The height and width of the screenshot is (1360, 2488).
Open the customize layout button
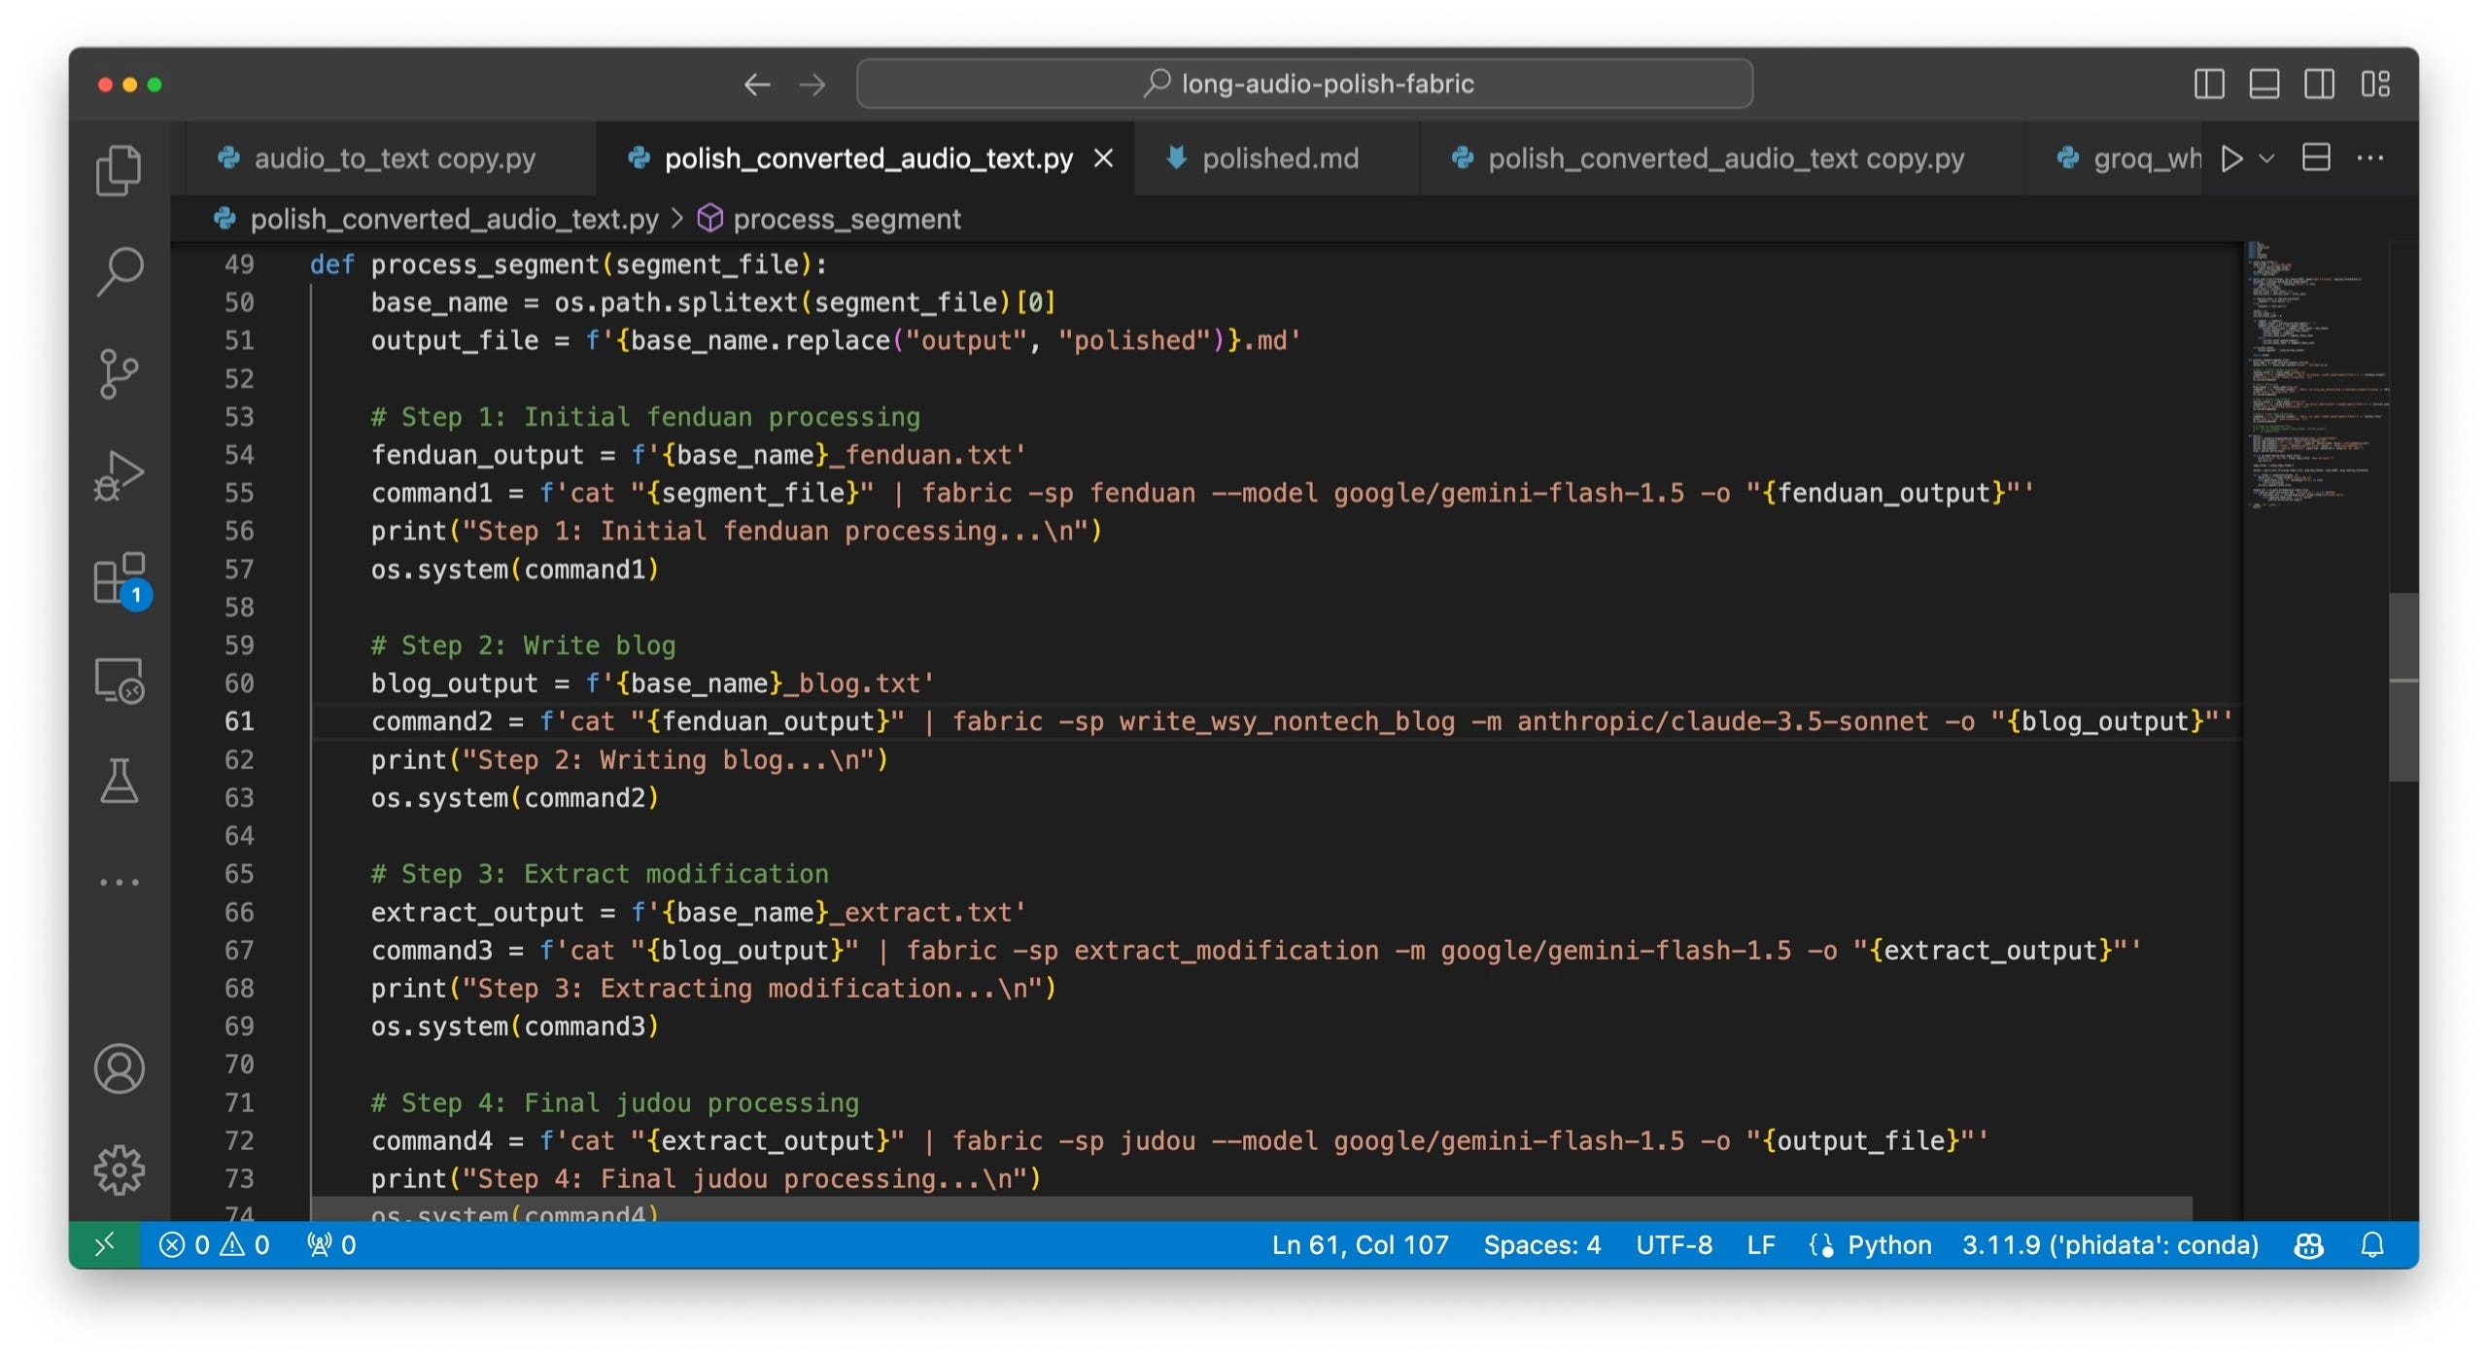[2375, 84]
